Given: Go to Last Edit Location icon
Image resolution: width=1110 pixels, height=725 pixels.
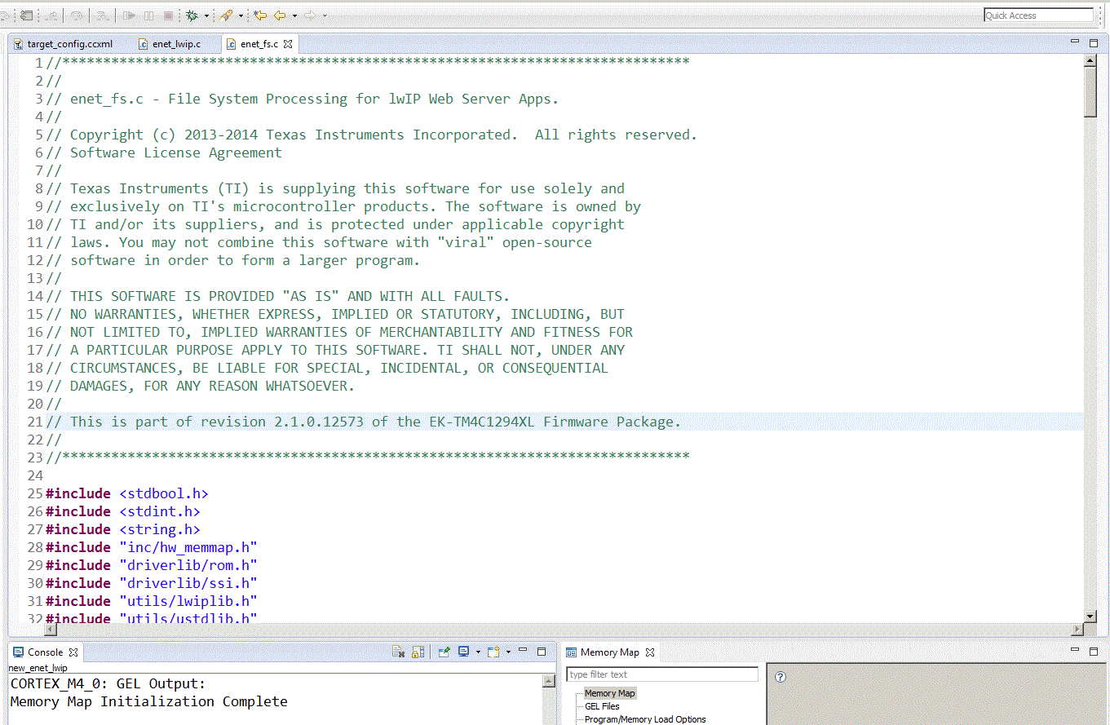Looking at the screenshot, I should click(x=261, y=15).
